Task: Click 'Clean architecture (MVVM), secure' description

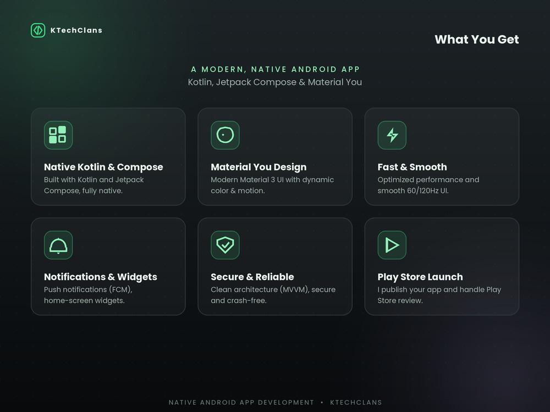Action: click(273, 295)
